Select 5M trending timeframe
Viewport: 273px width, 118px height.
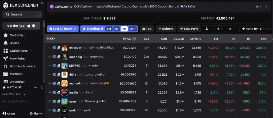point(109,29)
